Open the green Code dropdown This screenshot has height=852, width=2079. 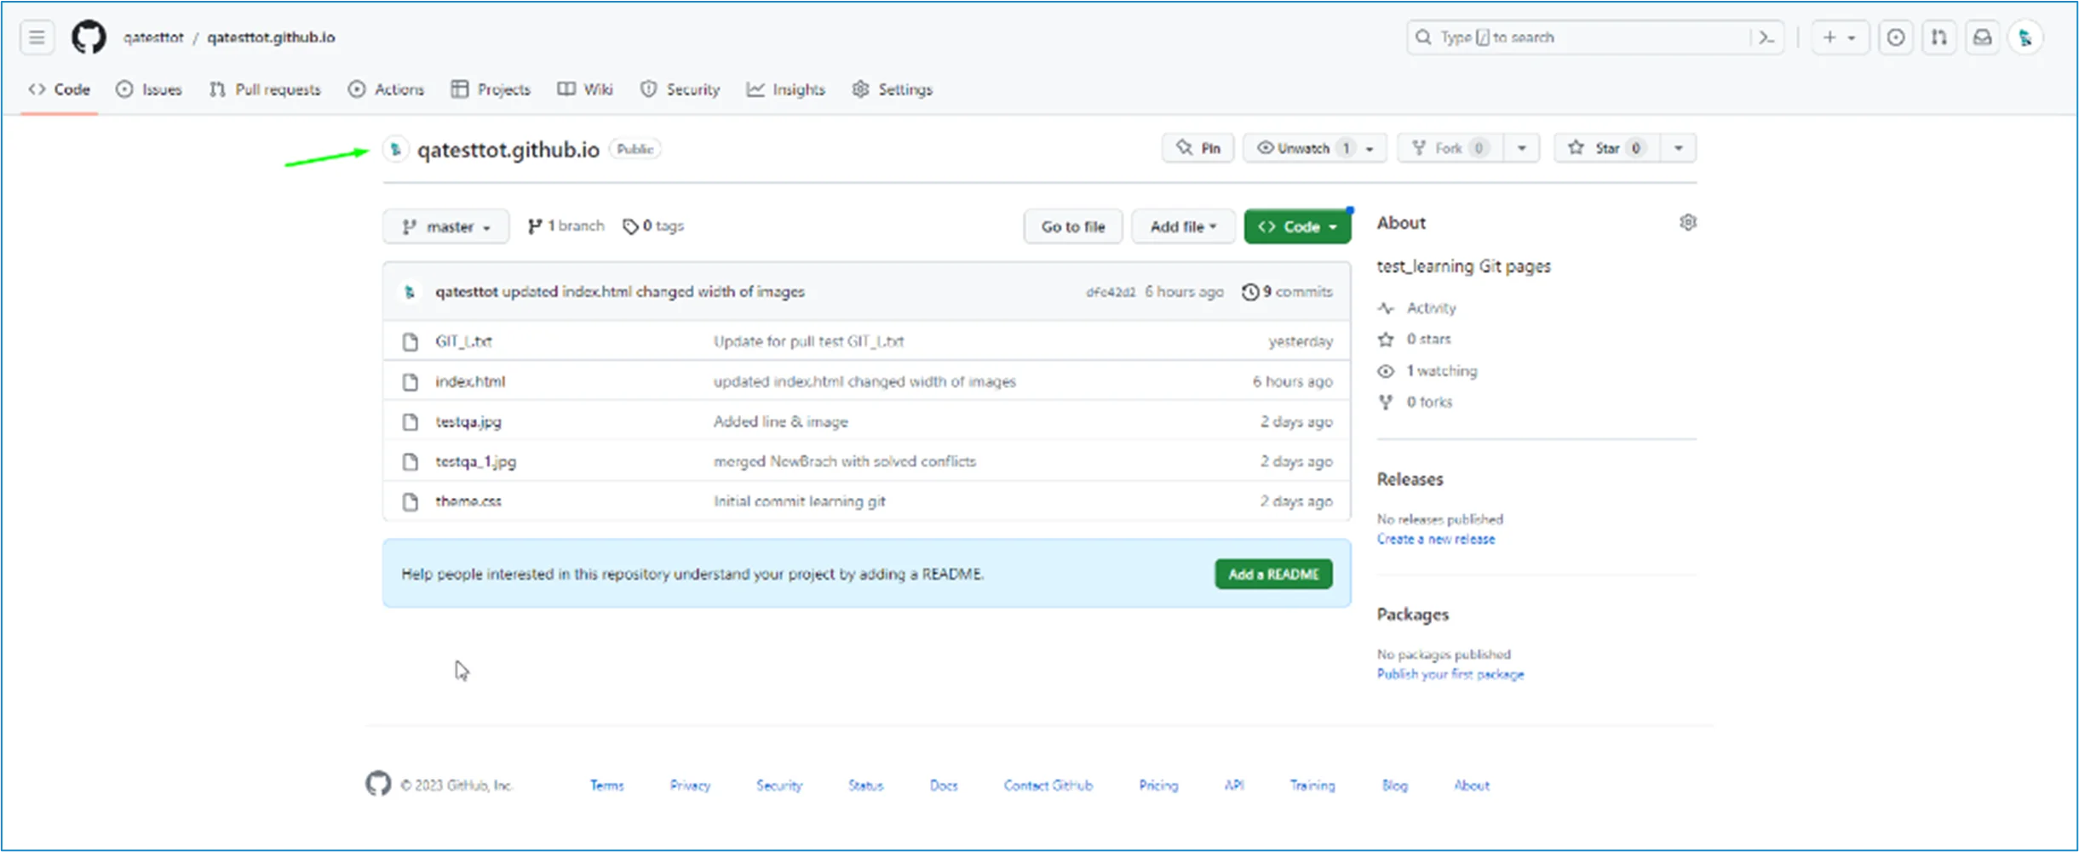coord(1296,226)
